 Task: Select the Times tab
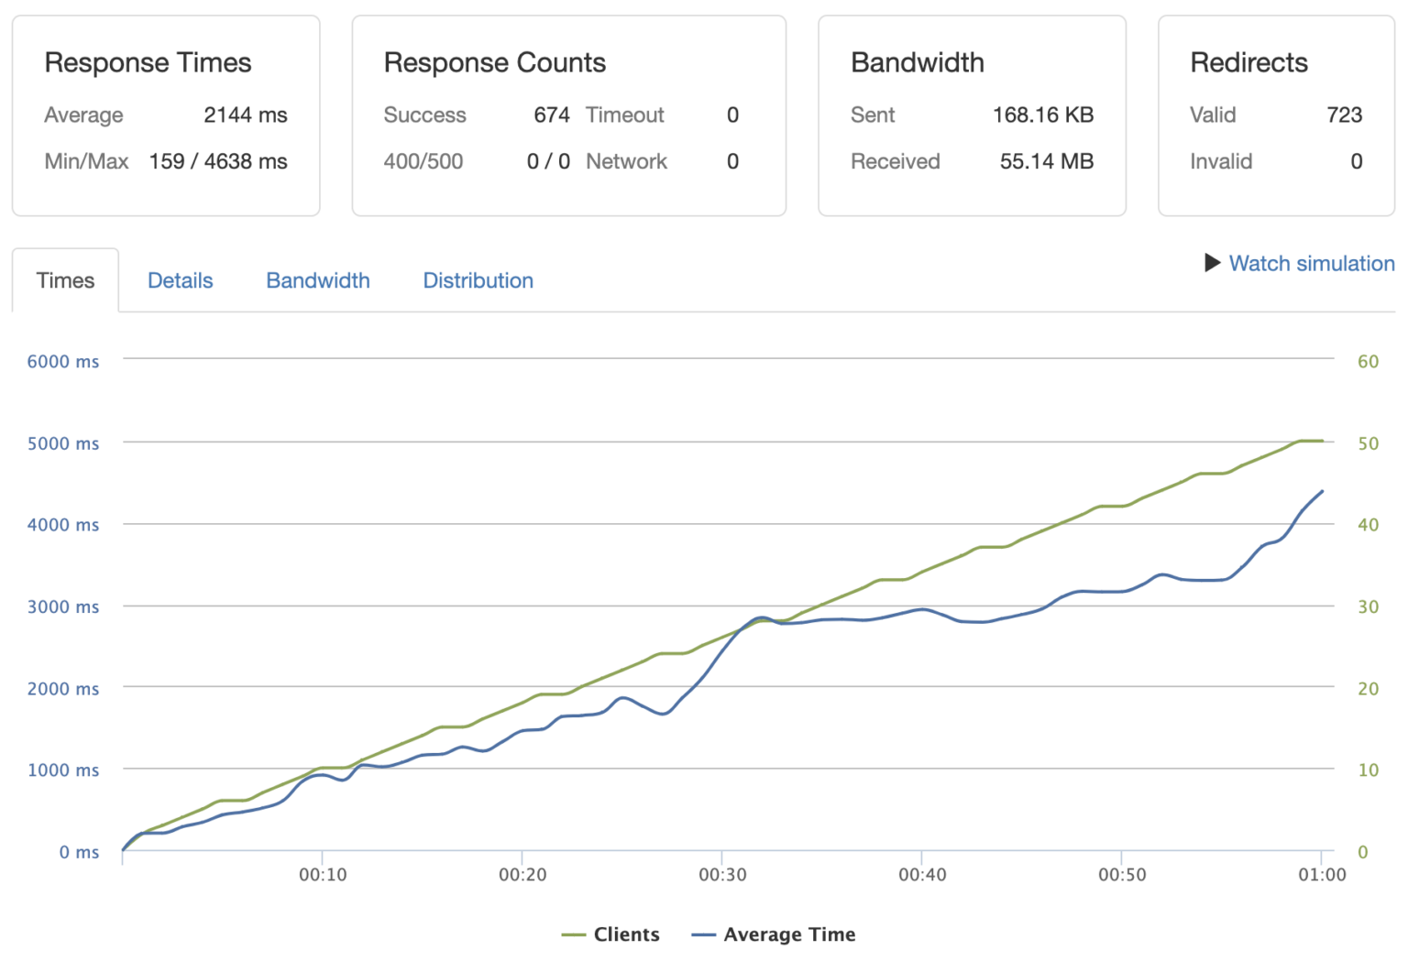(65, 280)
